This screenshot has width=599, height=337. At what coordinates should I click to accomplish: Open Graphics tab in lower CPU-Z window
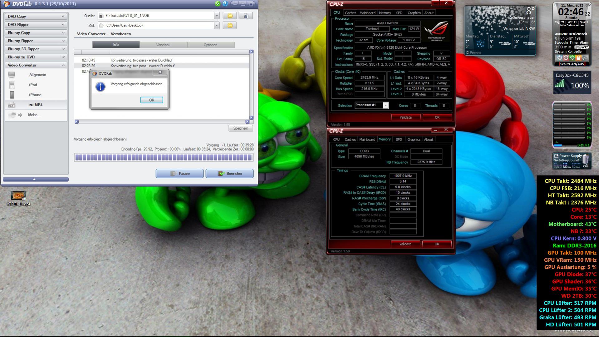(x=414, y=140)
